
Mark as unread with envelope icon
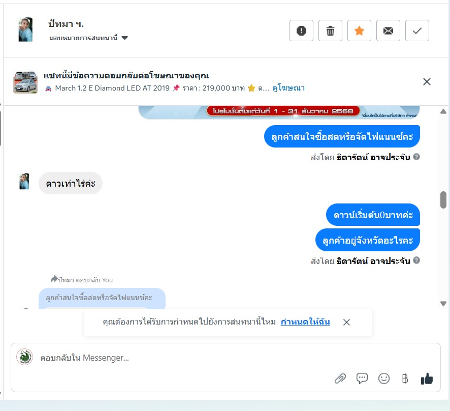point(388,31)
